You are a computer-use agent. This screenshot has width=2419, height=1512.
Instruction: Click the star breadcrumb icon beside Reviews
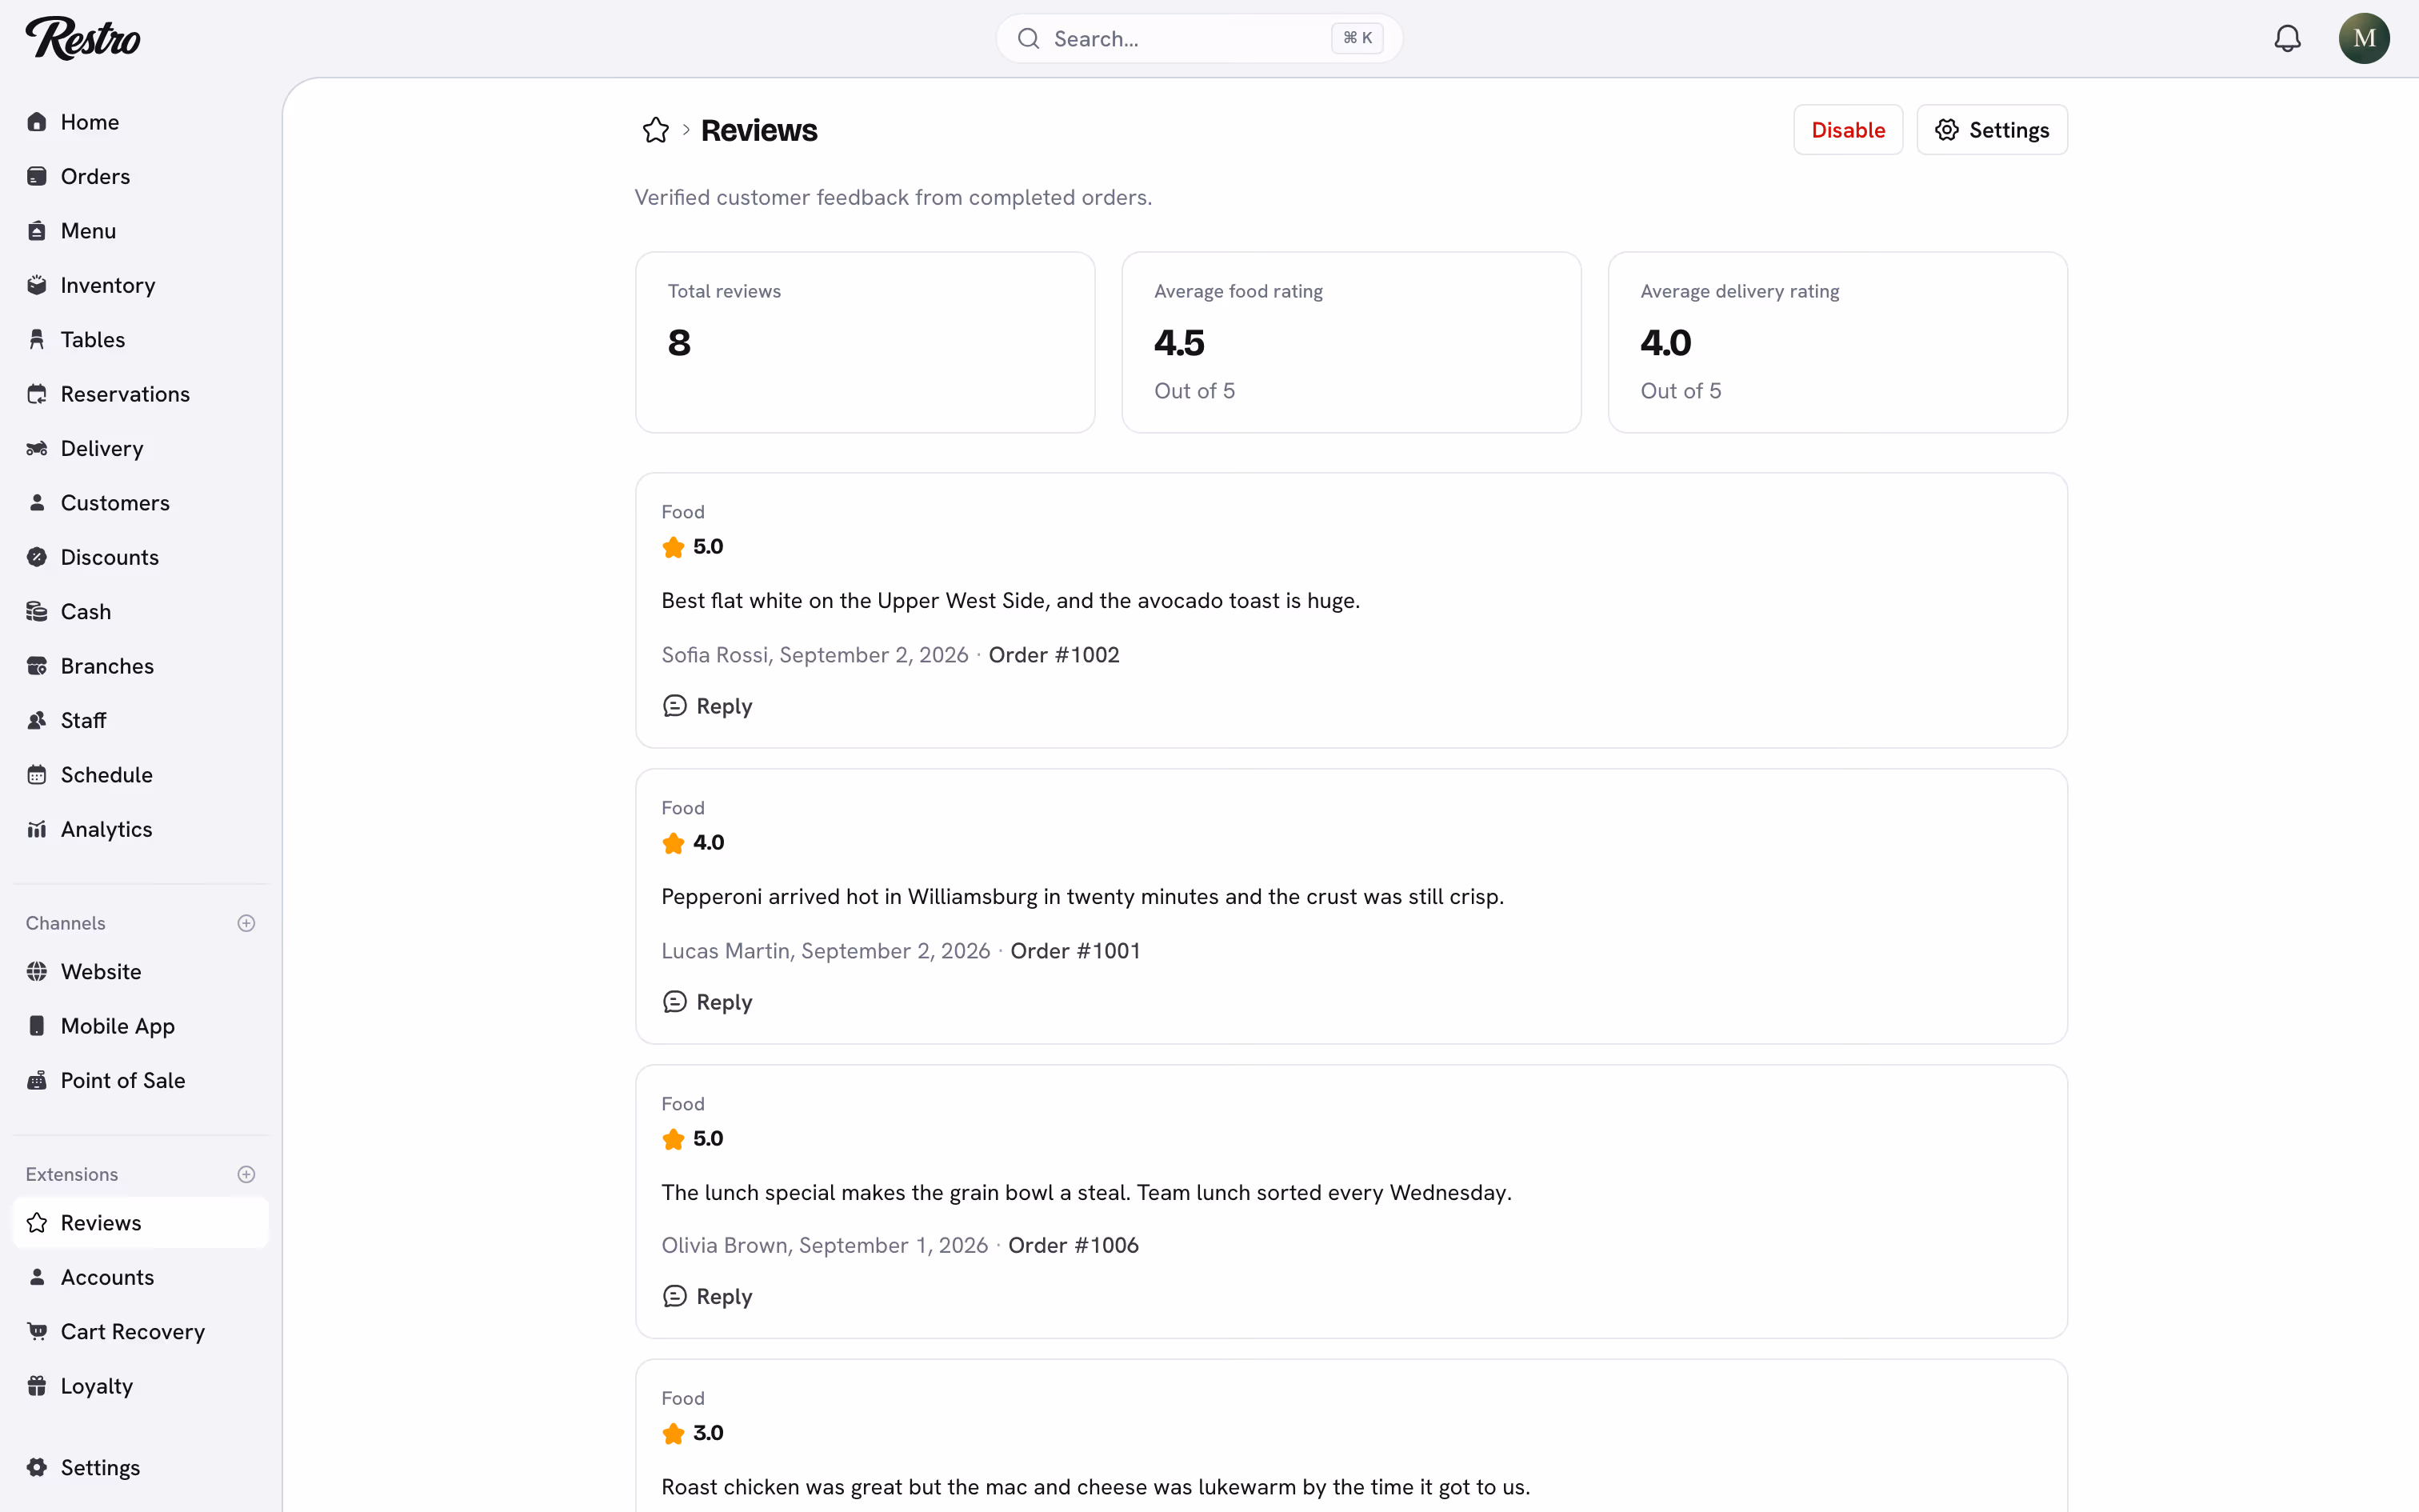tap(656, 130)
